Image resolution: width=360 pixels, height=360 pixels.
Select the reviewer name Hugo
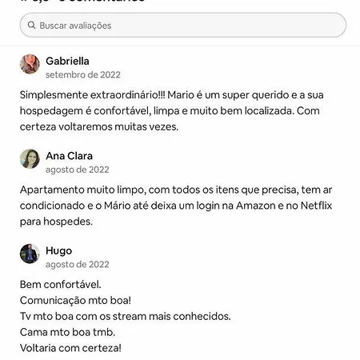tap(59, 251)
